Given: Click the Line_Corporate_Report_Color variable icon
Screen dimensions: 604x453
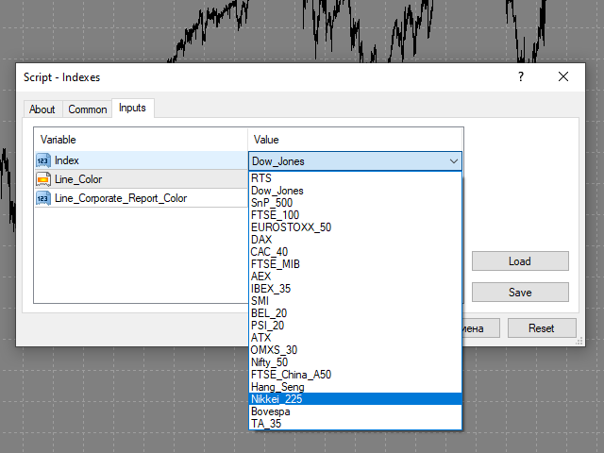Looking at the screenshot, I should point(43,198).
